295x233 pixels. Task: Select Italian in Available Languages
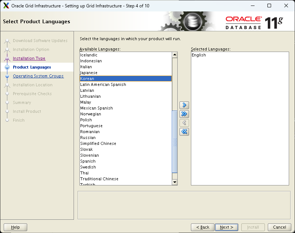point(126,67)
